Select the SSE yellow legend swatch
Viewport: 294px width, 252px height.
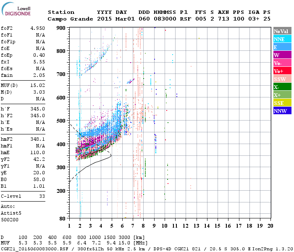point(282,103)
